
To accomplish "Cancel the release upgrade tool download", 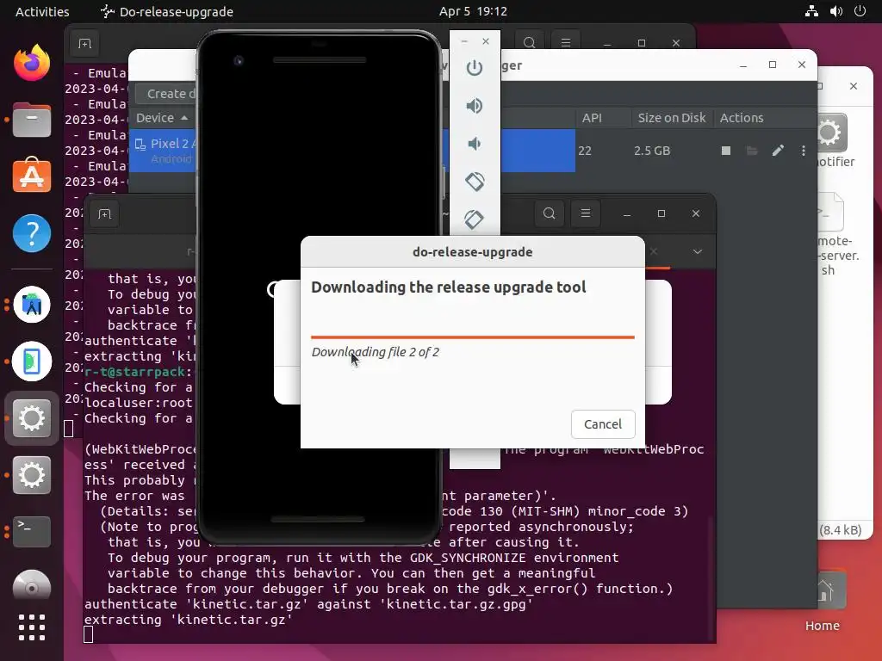I will pyautogui.click(x=602, y=424).
